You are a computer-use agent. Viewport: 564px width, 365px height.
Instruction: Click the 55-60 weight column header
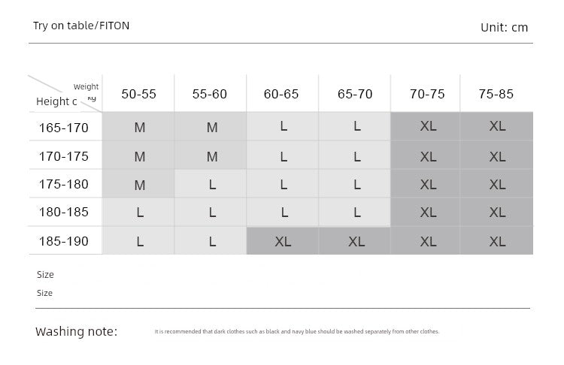(209, 95)
